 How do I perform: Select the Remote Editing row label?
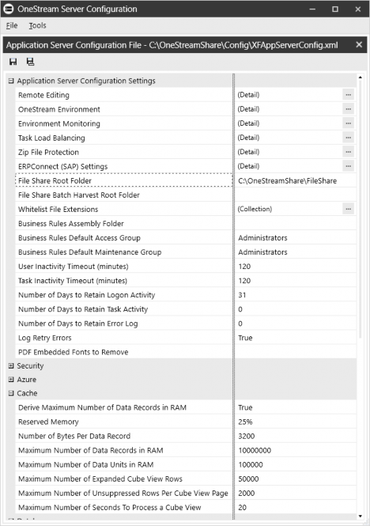[43, 95]
